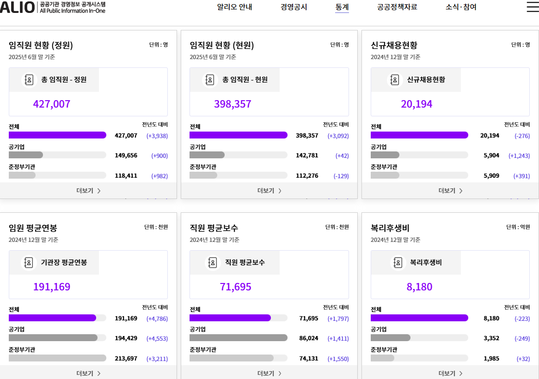Open the hamburger menu
539x379 pixels.
[532, 6]
